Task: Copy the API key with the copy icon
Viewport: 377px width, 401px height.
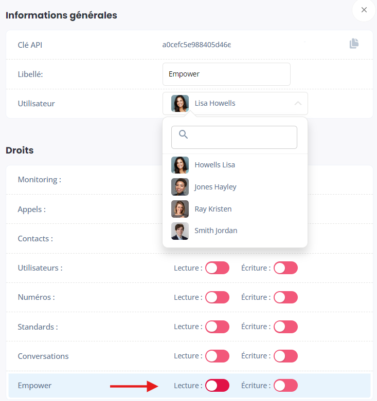Action: 354,44
